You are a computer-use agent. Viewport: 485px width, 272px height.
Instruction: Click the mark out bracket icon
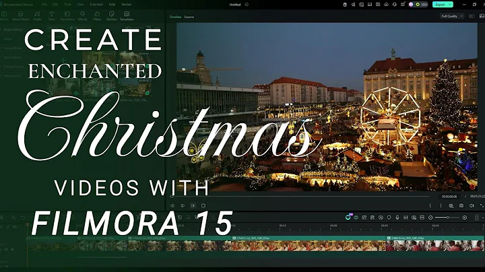441,205
